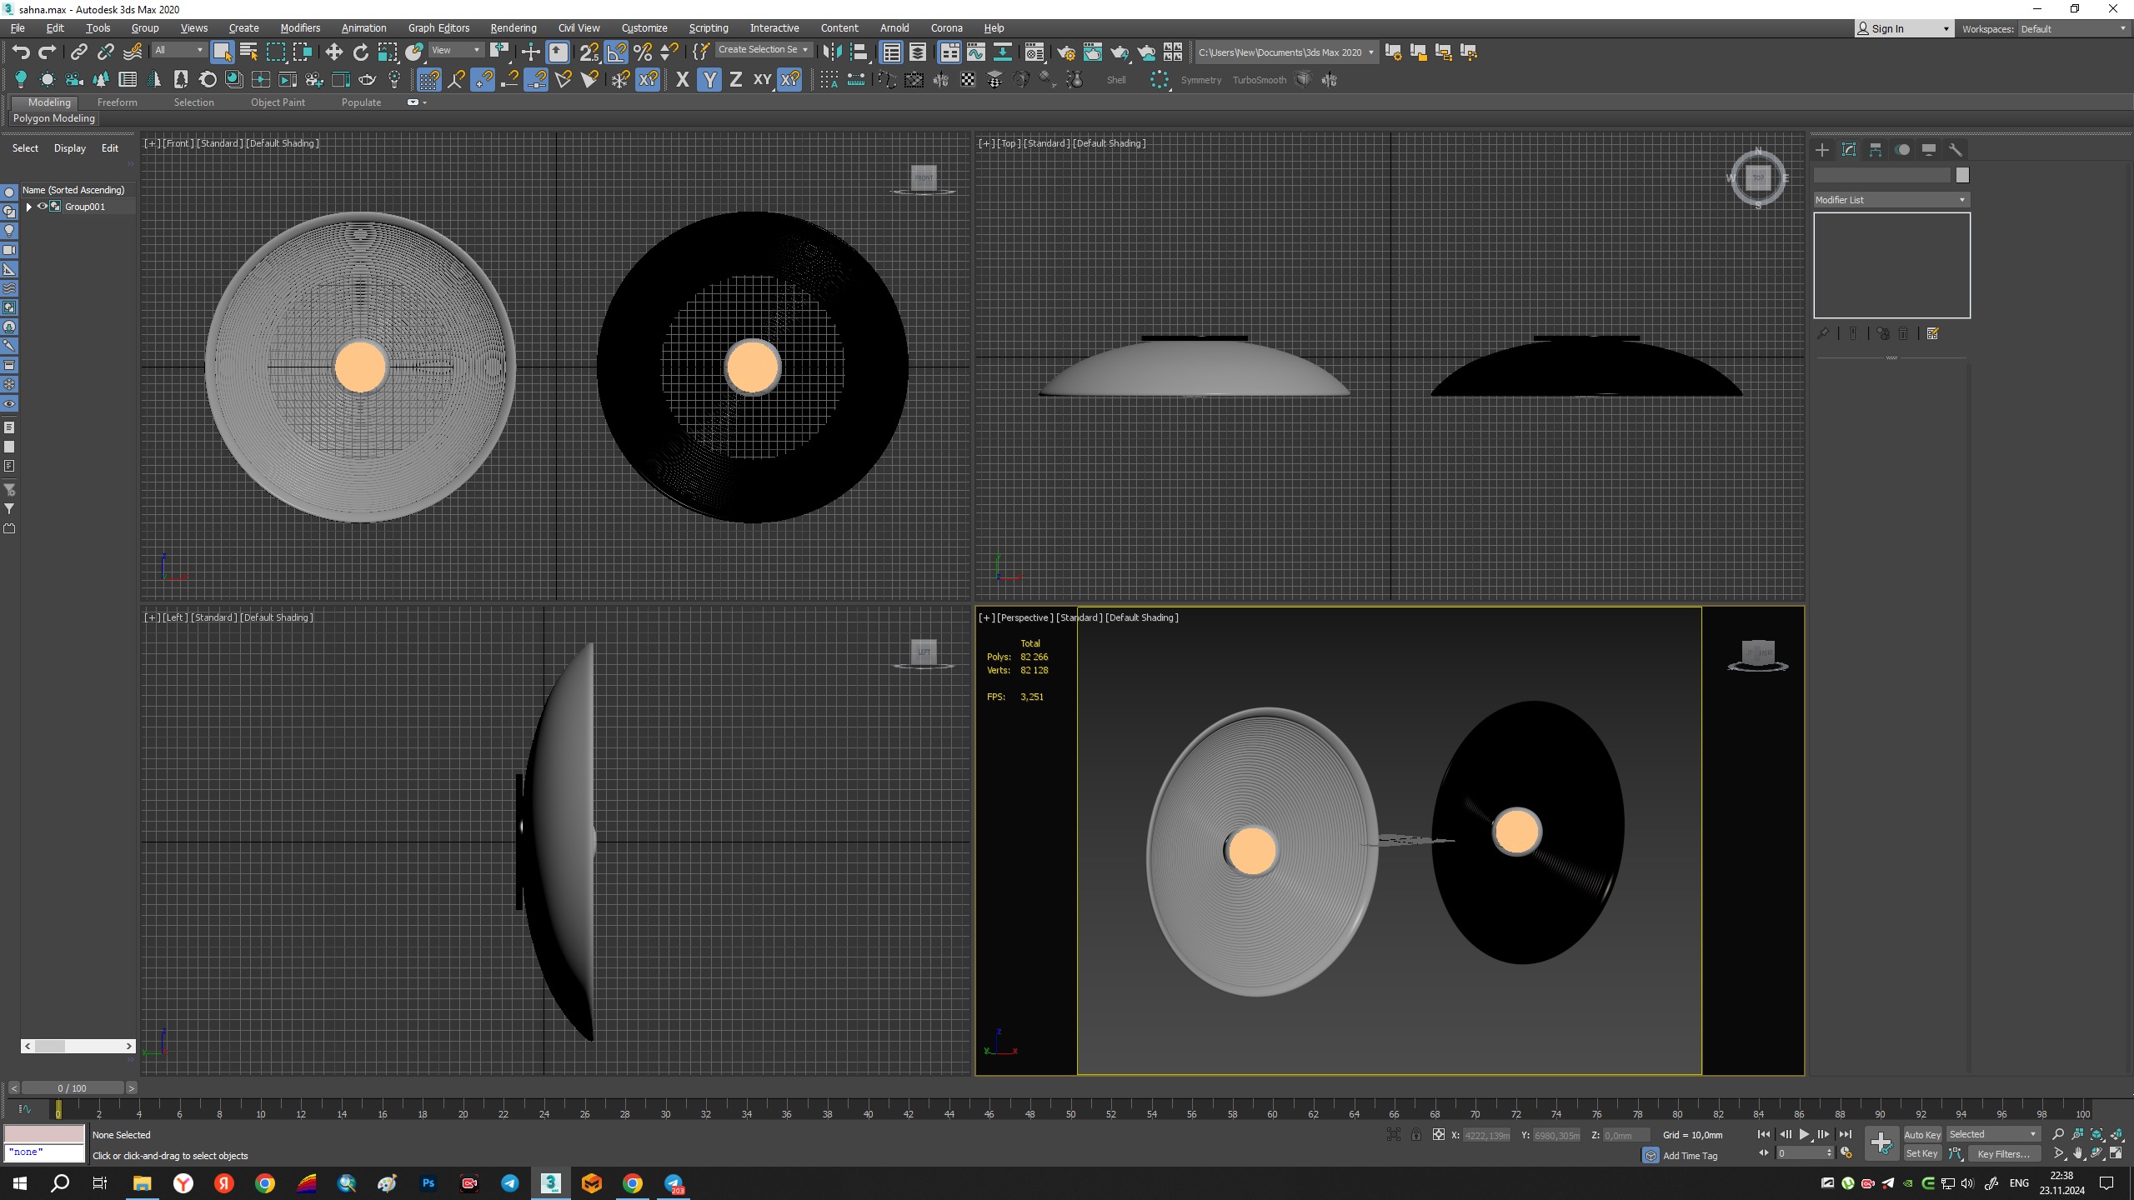Image resolution: width=2134 pixels, height=1200 pixels.
Task: Toggle the XY plane constraint
Action: [x=762, y=80]
